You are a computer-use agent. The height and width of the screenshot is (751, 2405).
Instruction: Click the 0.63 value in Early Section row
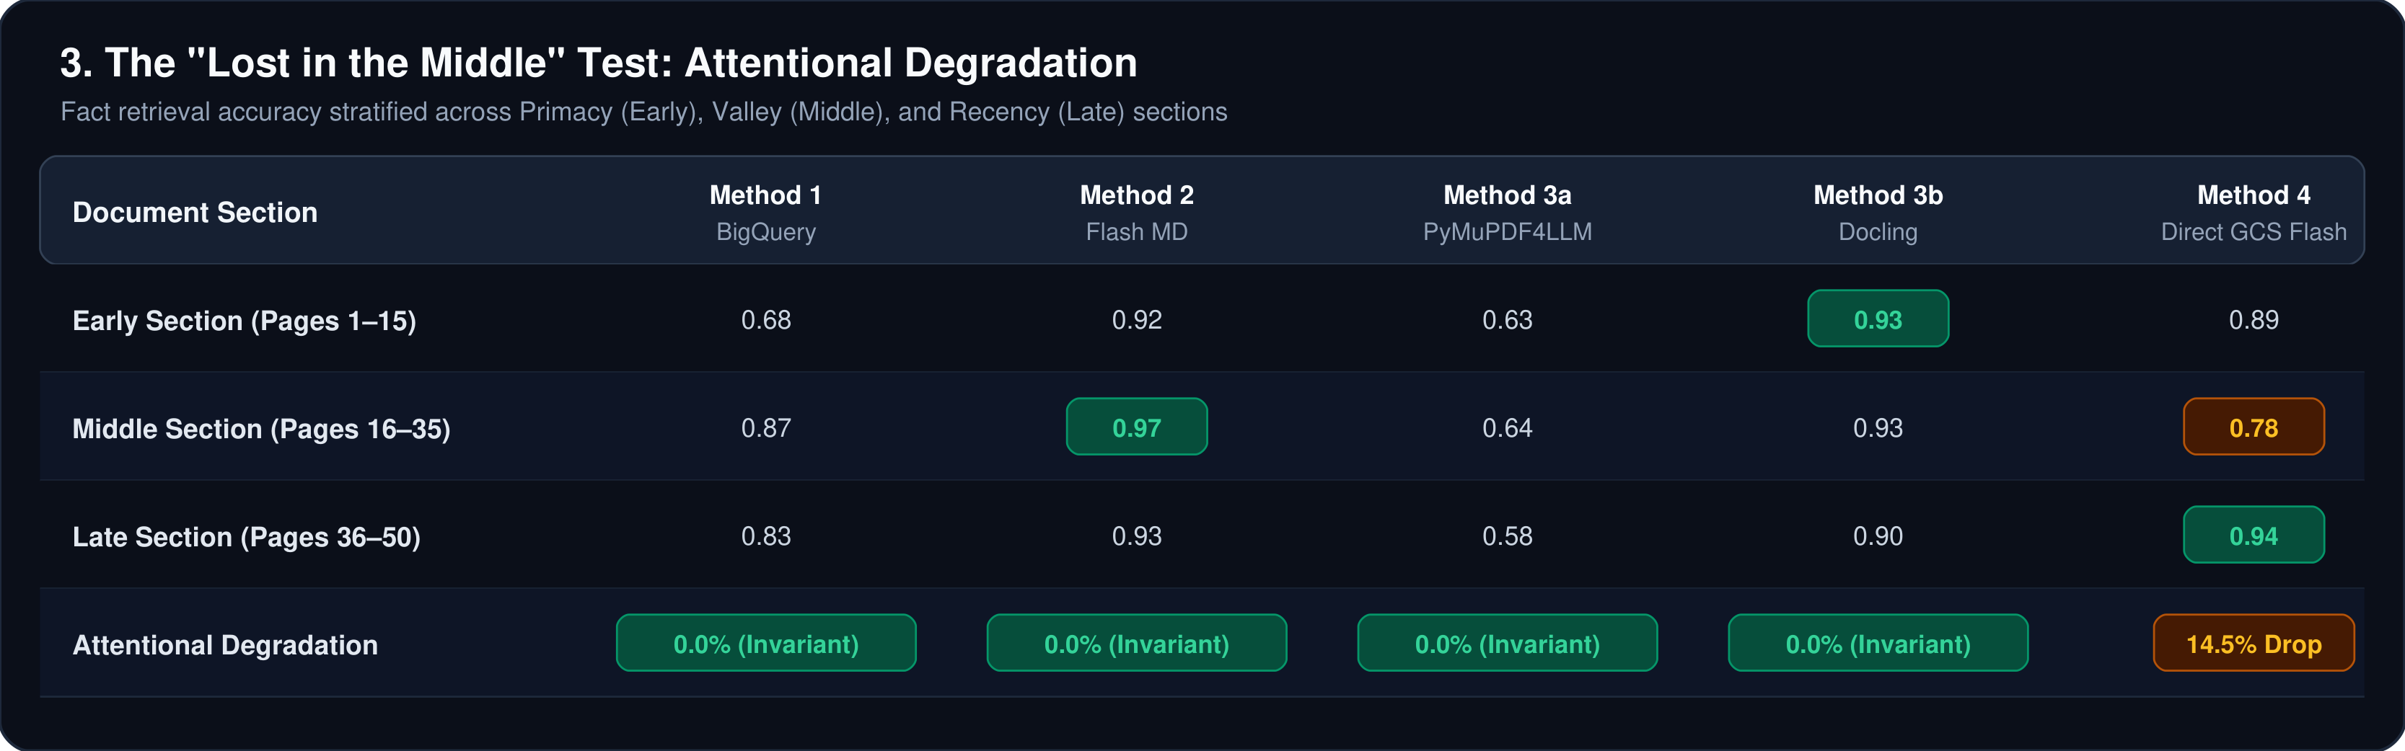[x=1507, y=320]
